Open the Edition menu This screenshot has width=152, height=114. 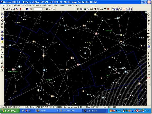pyautogui.click(x=9, y=5)
